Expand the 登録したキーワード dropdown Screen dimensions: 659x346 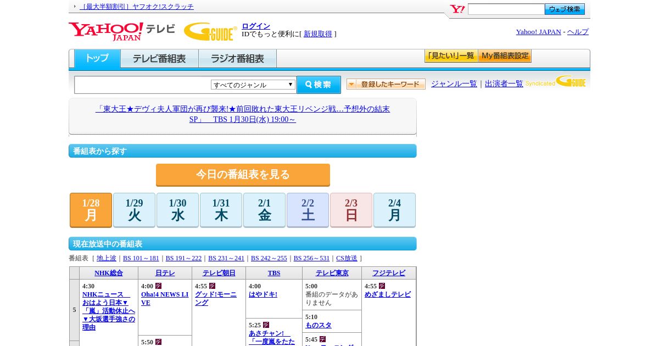click(x=386, y=84)
